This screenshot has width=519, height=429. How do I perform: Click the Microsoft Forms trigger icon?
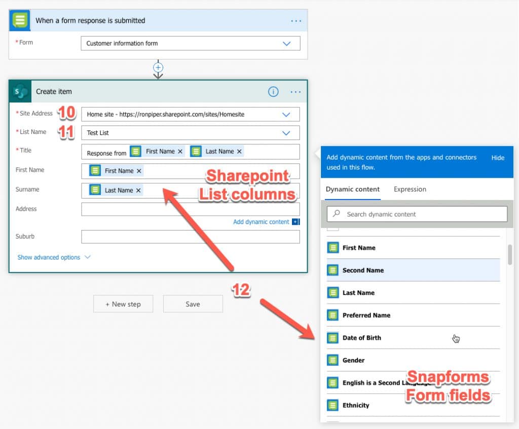[19, 20]
